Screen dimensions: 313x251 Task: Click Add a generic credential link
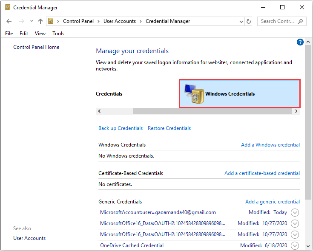272,202
